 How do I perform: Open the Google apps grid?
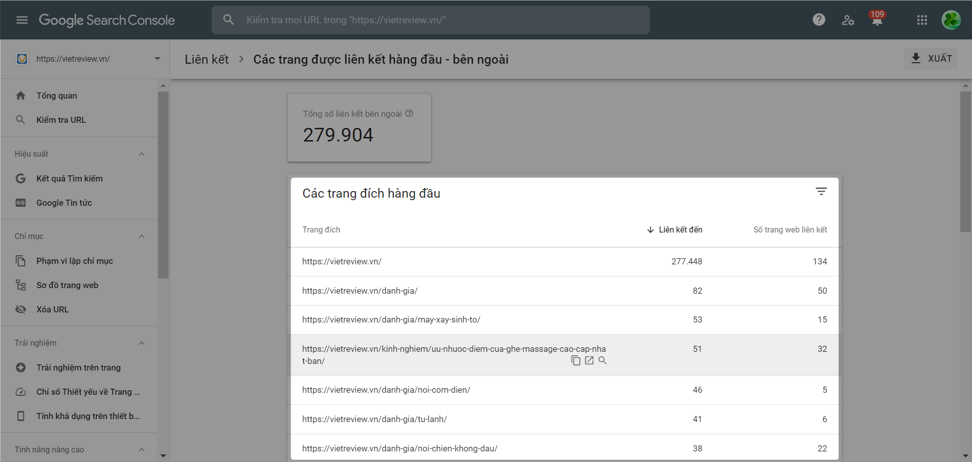[x=922, y=20]
